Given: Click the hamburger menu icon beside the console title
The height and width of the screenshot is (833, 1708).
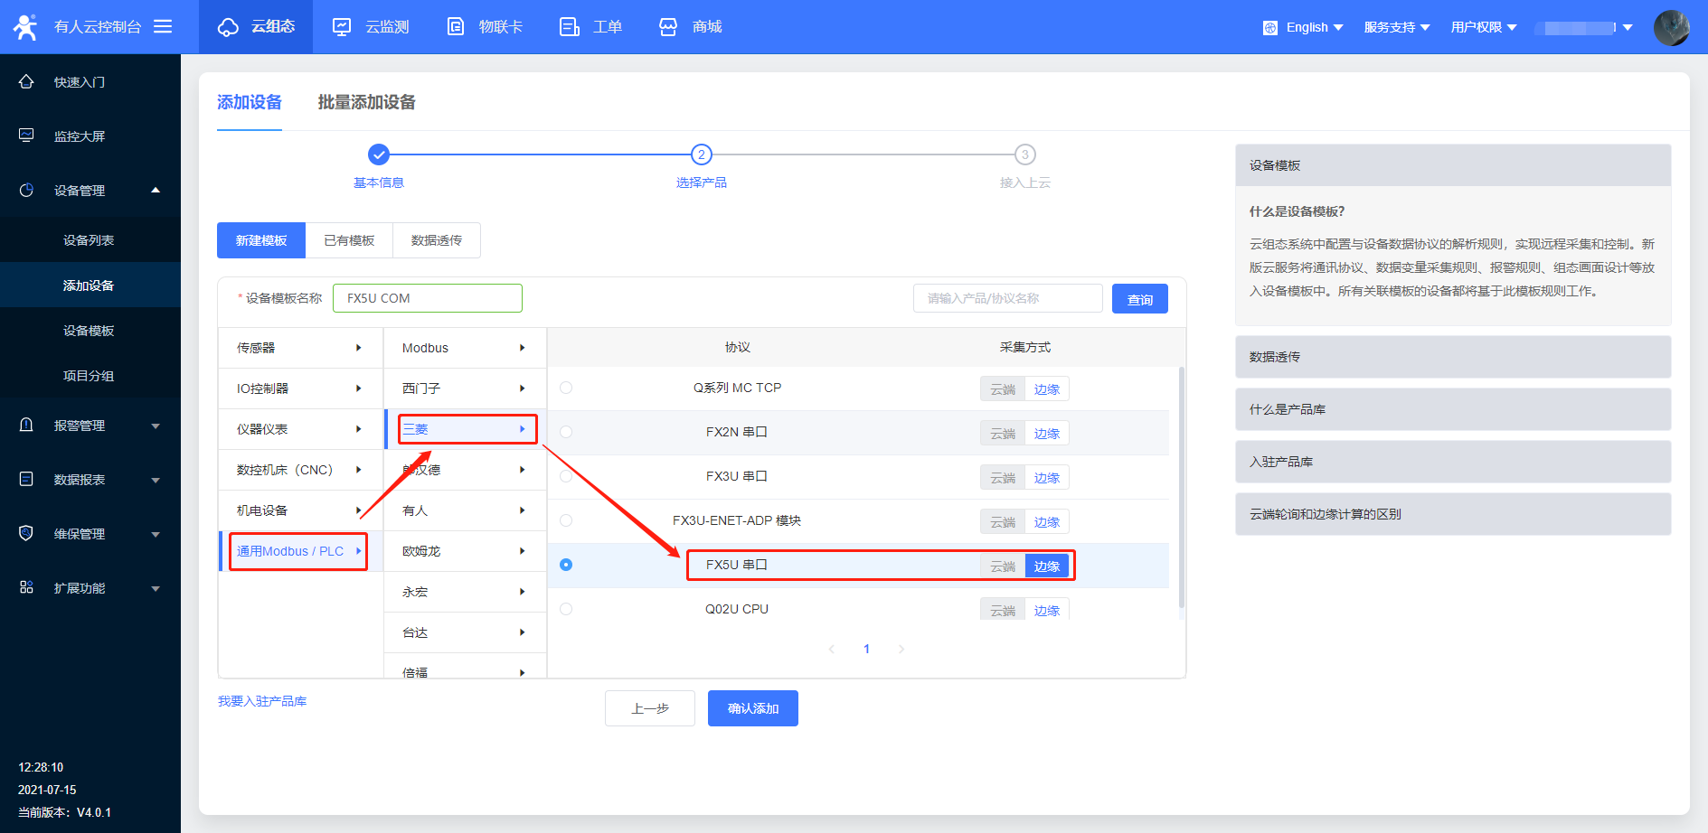Looking at the screenshot, I should tap(163, 27).
